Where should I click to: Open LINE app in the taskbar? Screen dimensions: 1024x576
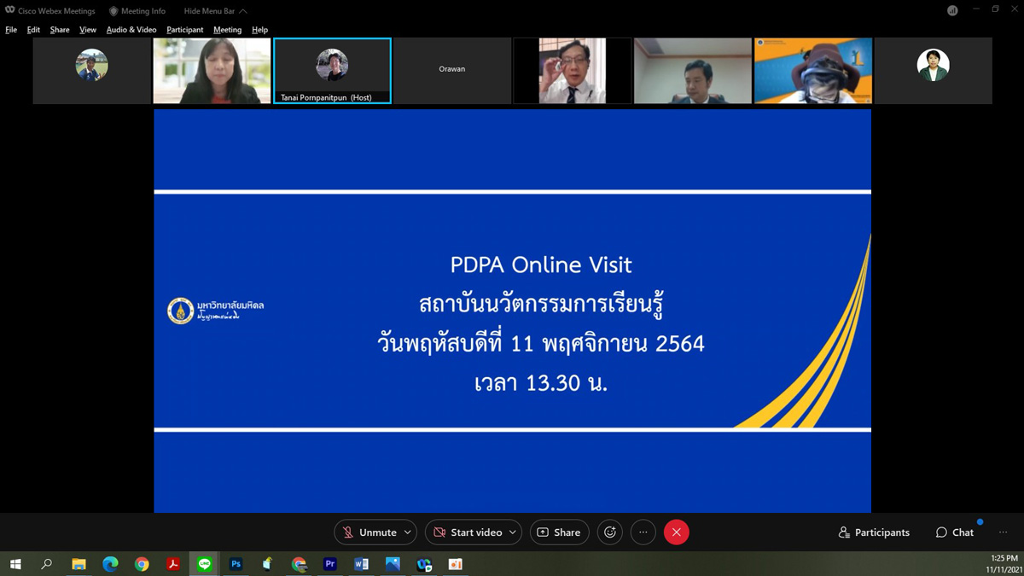[x=205, y=564]
